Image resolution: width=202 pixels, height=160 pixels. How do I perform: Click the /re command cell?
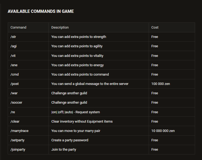coord(28,112)
